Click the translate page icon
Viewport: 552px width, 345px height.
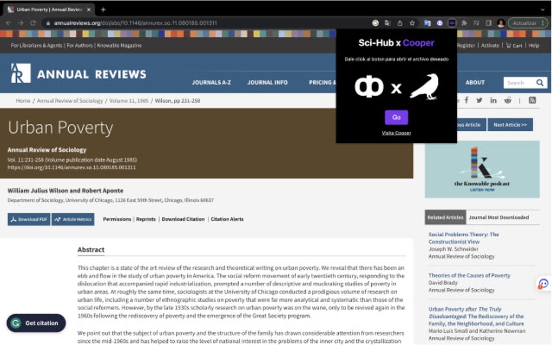[387, 23]
